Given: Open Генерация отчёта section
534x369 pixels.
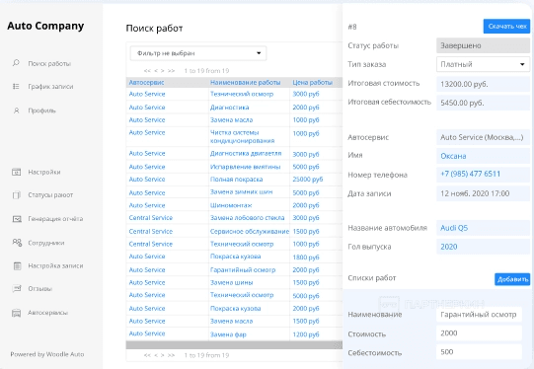Looking at the screenshot, I should (55, 219).
